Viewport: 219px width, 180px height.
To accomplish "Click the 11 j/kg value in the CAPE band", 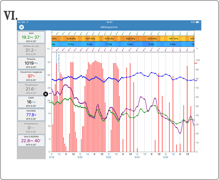I will click(109, 44).
